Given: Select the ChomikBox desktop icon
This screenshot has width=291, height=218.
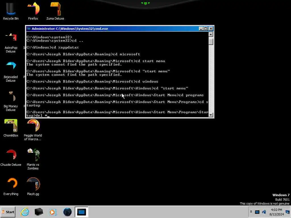Looking at the screenshot, I should (x=11, y=128).
